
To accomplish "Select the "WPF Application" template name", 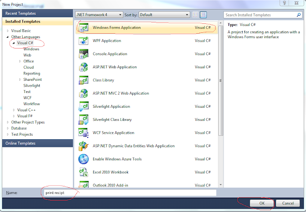I will pyautogui.click(x=107, y=41).
